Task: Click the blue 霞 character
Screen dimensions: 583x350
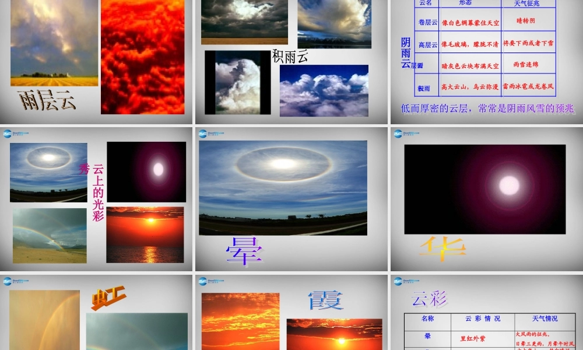Action: [326, 300]
